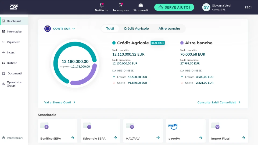This screenshot has width=258, height=145.
Task: Click the teal Crédit Agricole legend dot
Action: [114, 43]
